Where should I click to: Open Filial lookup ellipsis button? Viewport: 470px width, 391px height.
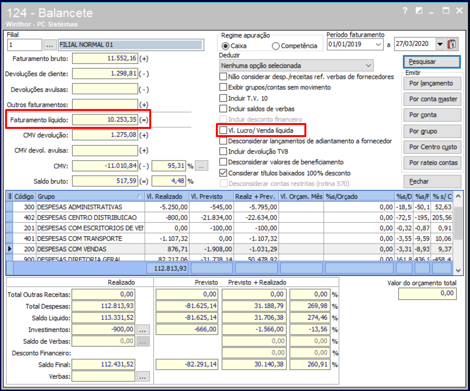tap(49, 45)
